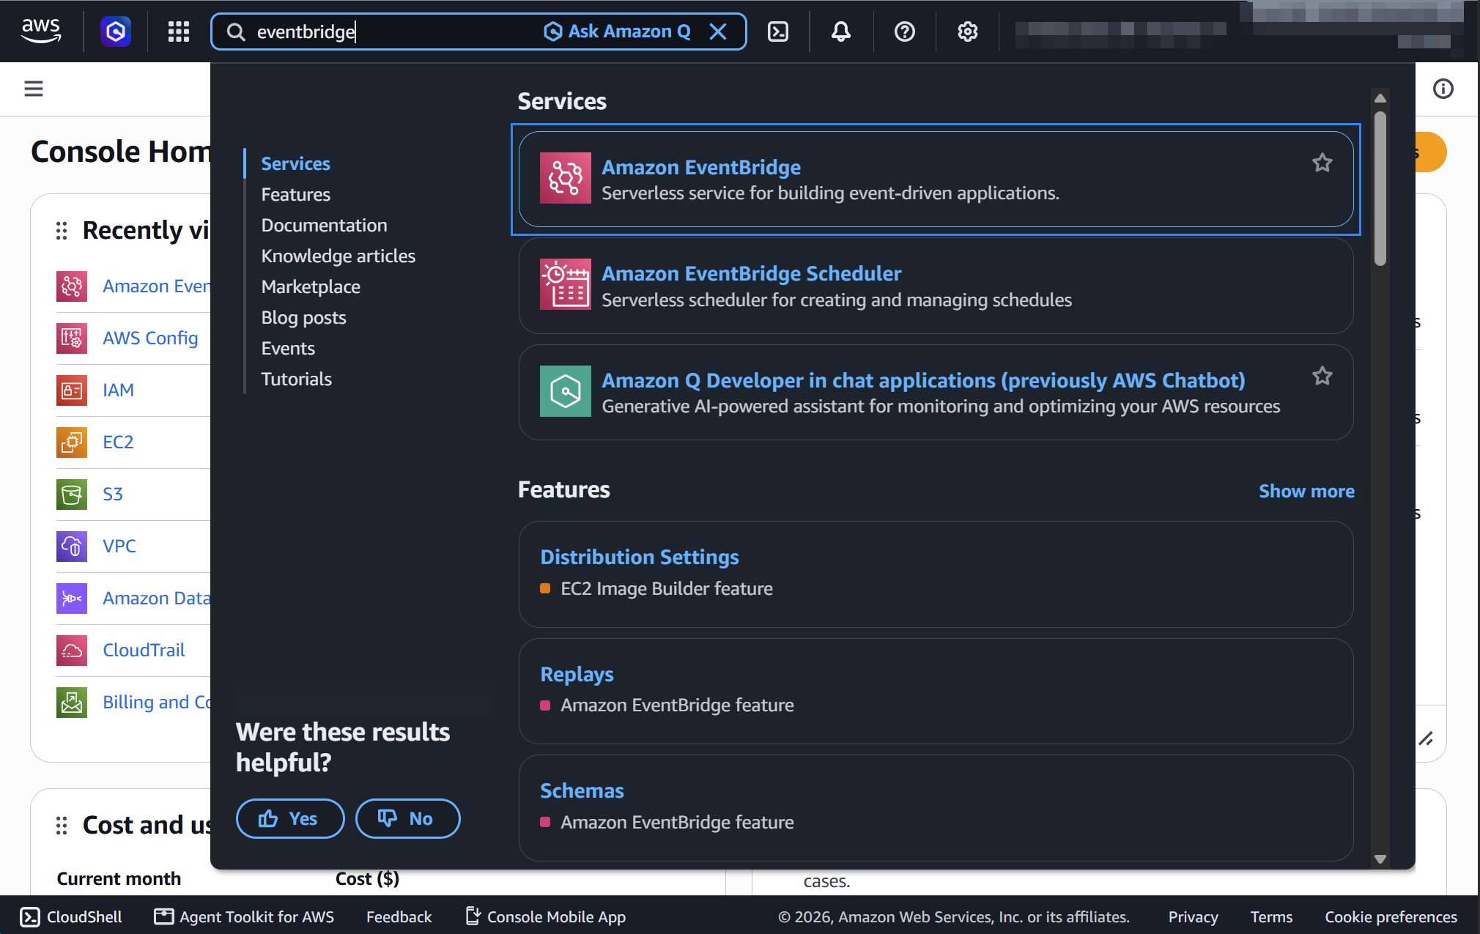
Task: Select the Tutorials category filter
Action: pyautogui.click(x=297, y=379)
